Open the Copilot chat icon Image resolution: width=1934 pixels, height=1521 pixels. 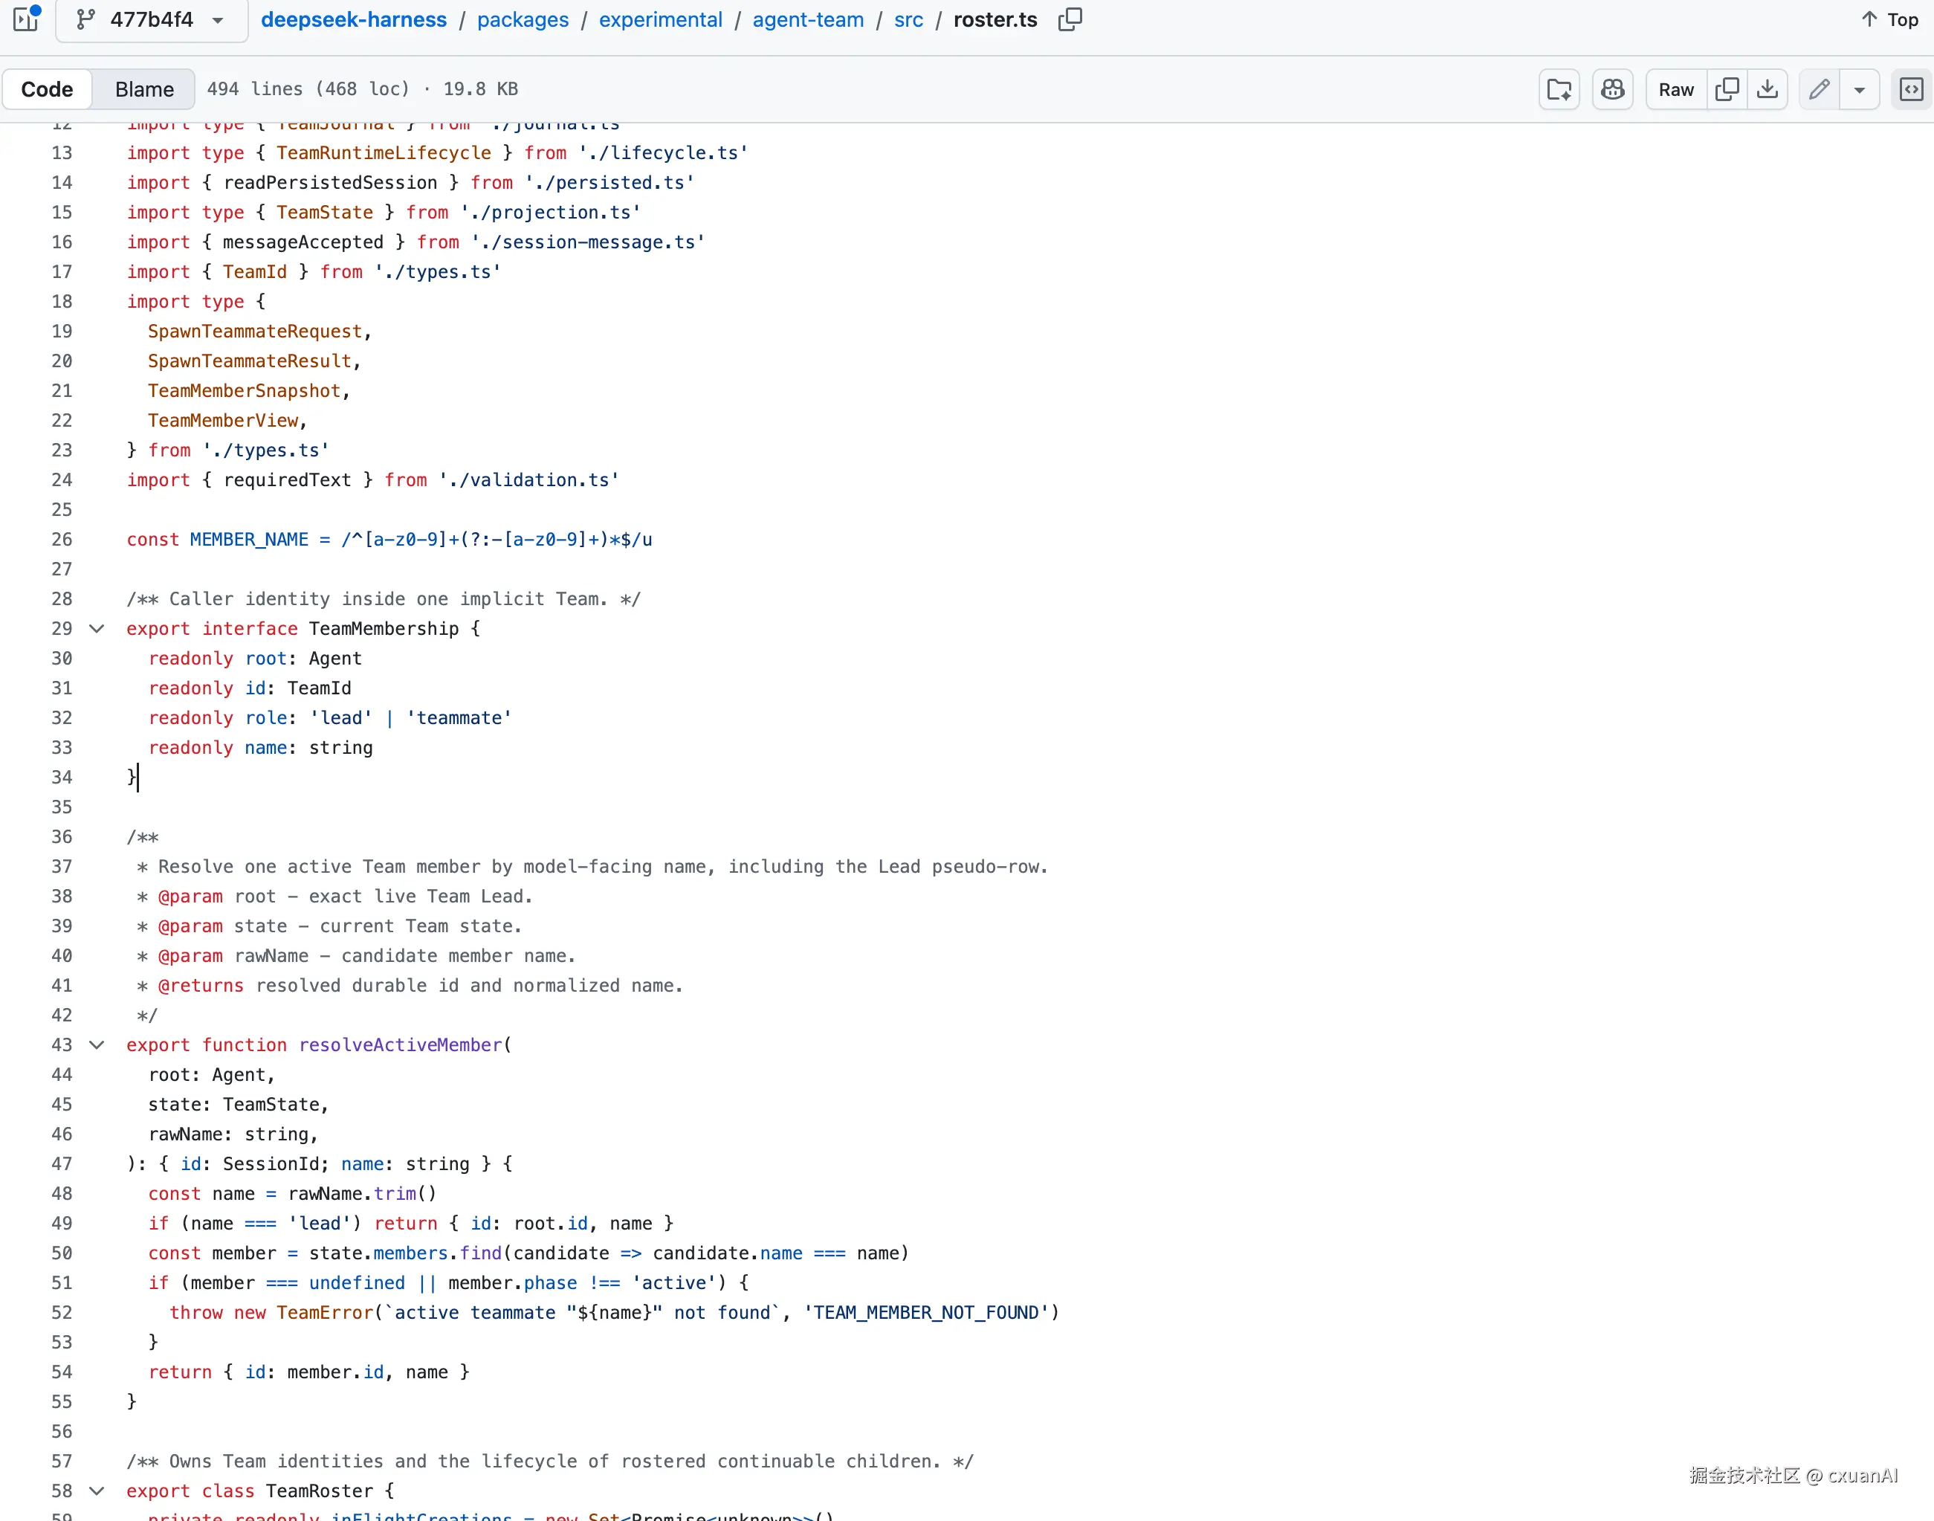[x=1613, y=89]
